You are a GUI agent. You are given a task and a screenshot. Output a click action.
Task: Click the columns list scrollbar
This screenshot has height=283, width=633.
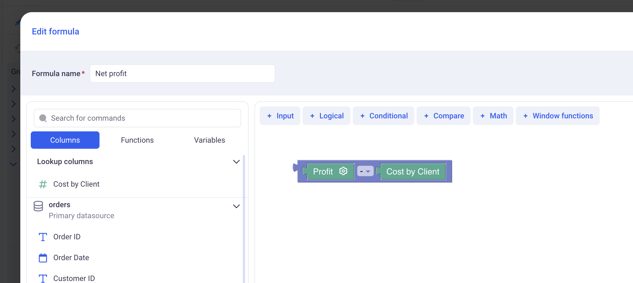(x=244, y=219)
